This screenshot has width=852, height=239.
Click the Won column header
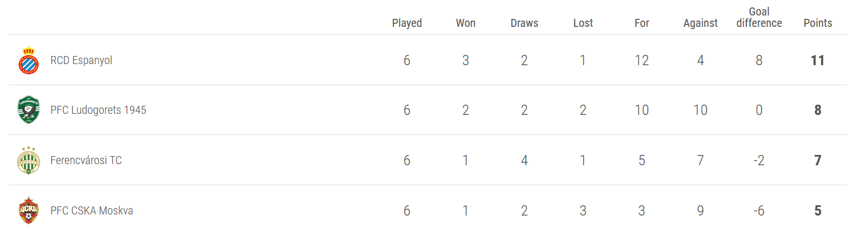(x=466, y=23)
